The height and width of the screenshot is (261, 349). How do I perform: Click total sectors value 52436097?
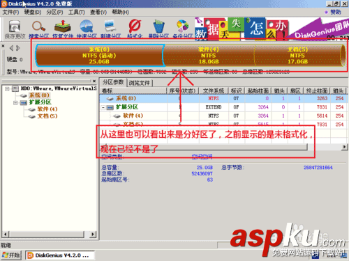[202, 173]
